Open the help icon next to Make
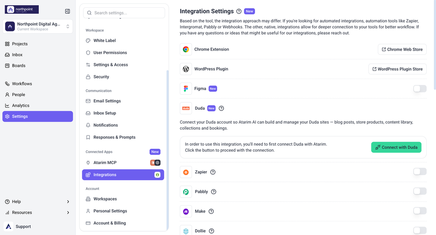The image size is (436, 235). pos(211,212)
